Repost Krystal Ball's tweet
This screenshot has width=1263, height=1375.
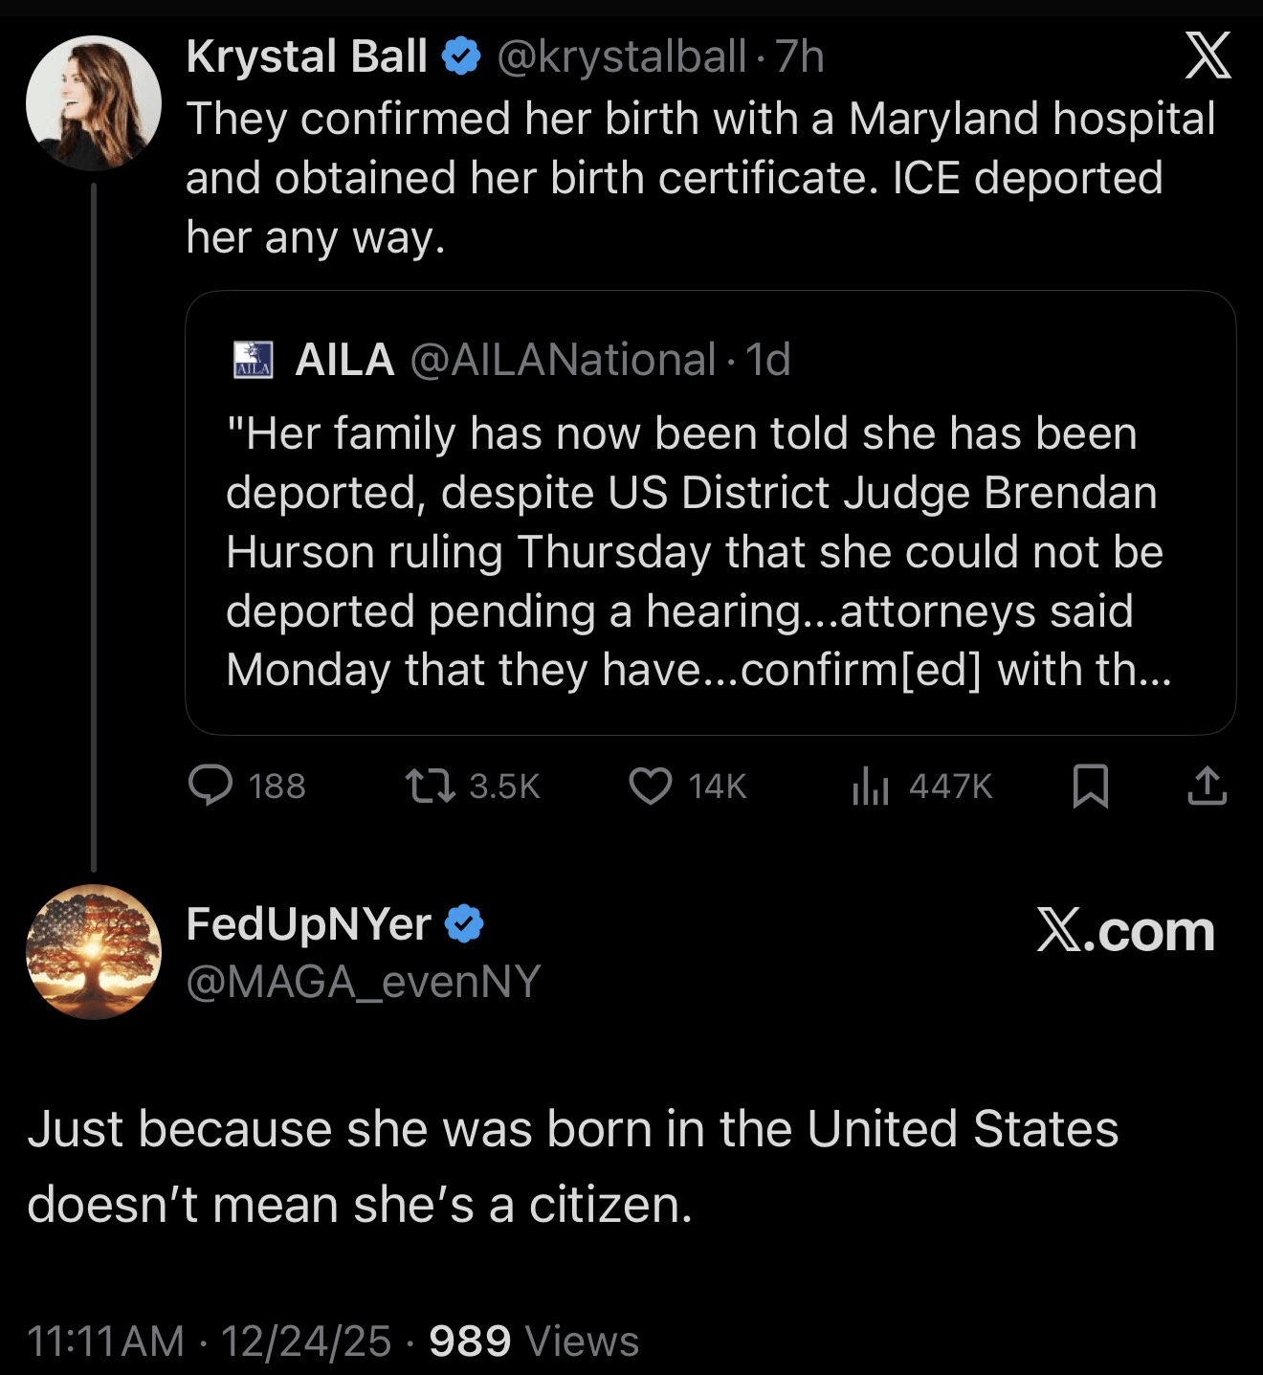[431, 786]
